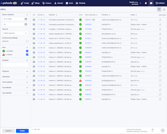
Task: Uncheck the 'V pořádku' status checkbox
Action: pyautogui.click(x=27, y=51)
